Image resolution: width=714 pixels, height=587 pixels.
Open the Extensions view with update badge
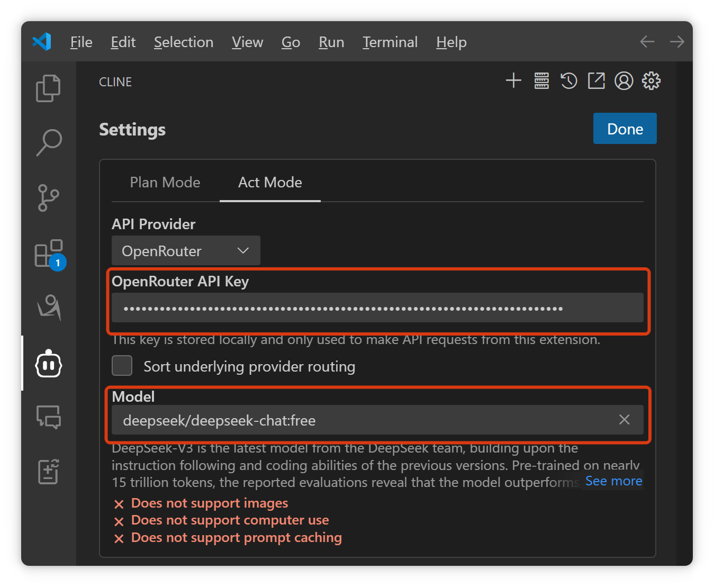[x=48, y=254]
